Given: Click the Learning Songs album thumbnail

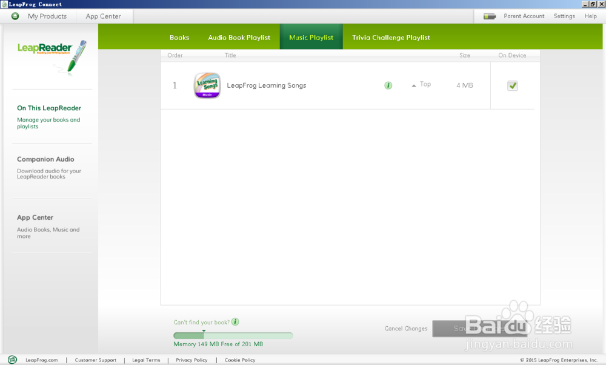Looking at the screenshot, I should coord(207,85).
